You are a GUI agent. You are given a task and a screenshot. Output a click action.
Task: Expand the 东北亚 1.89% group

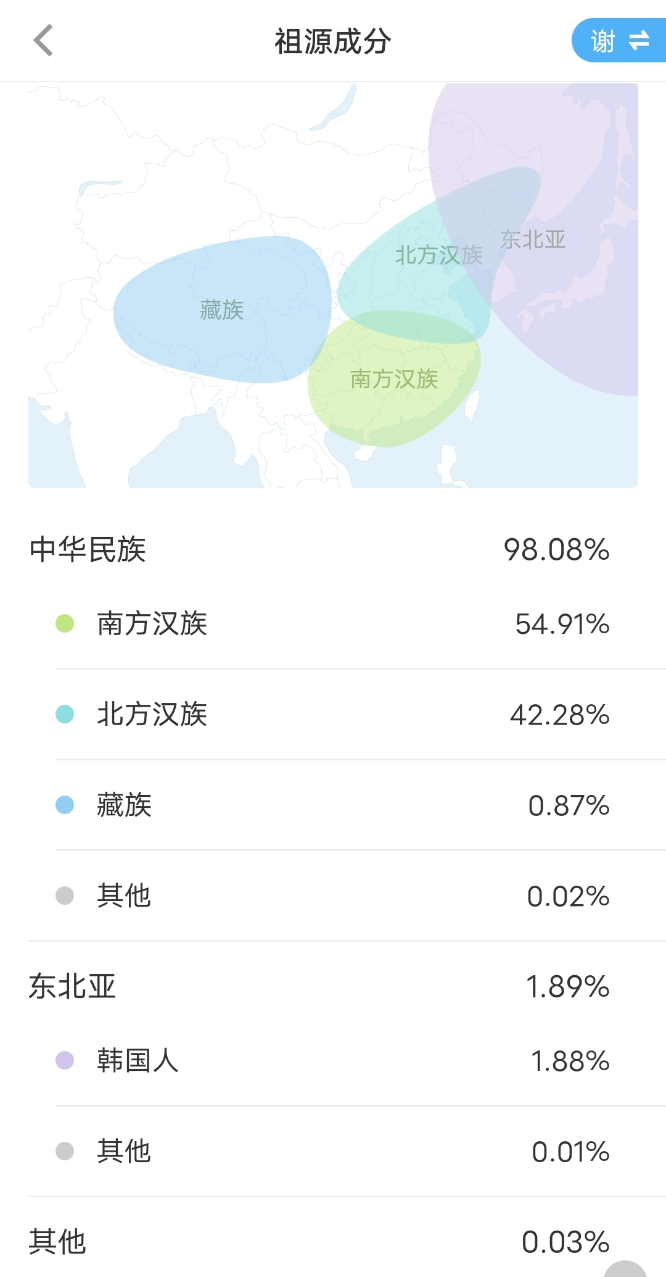[333, 986]
